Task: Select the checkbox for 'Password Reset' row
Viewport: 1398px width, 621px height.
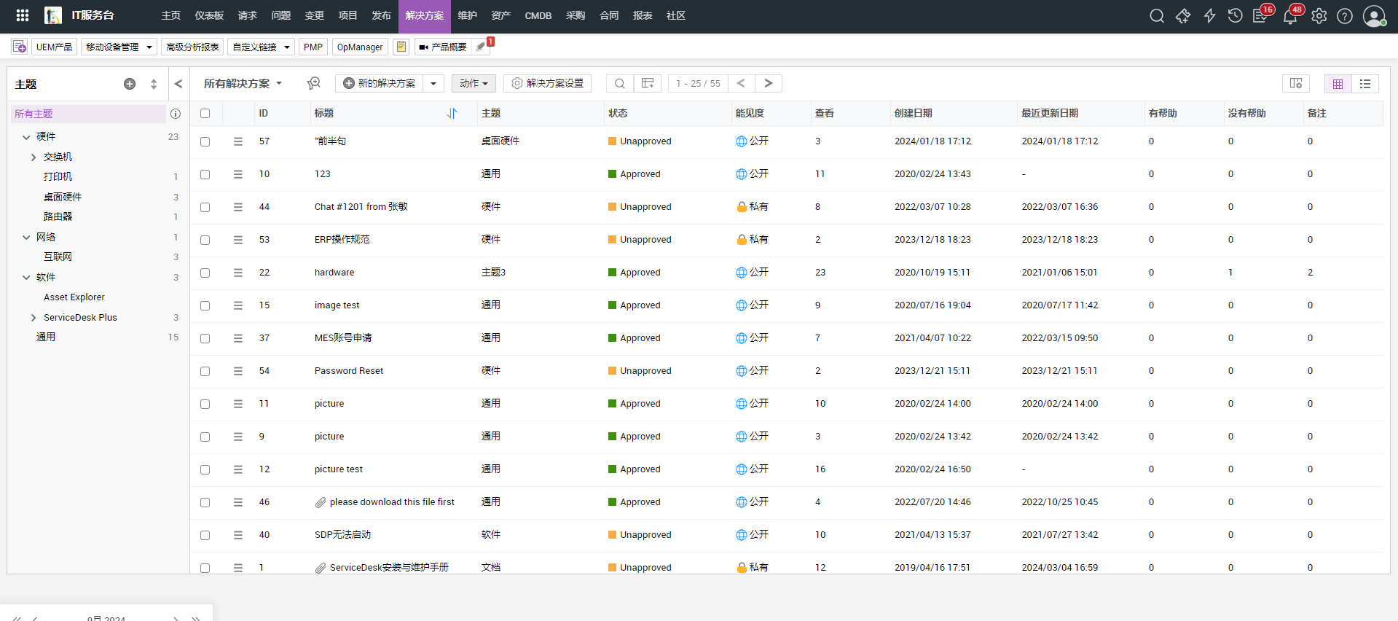Action: tap(205, 371)
